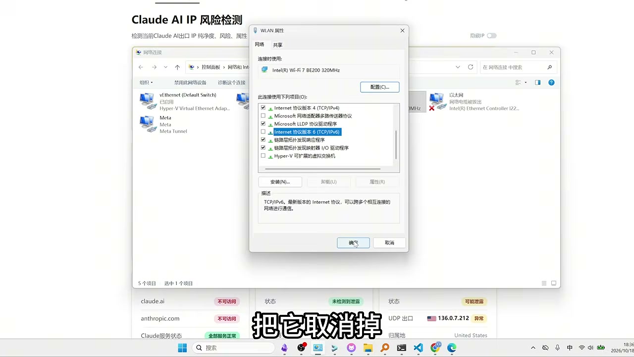Viewport: 634px width, 357px height.
Task: Click vertical scrollbar of protocol list
Action: [396, 144]
